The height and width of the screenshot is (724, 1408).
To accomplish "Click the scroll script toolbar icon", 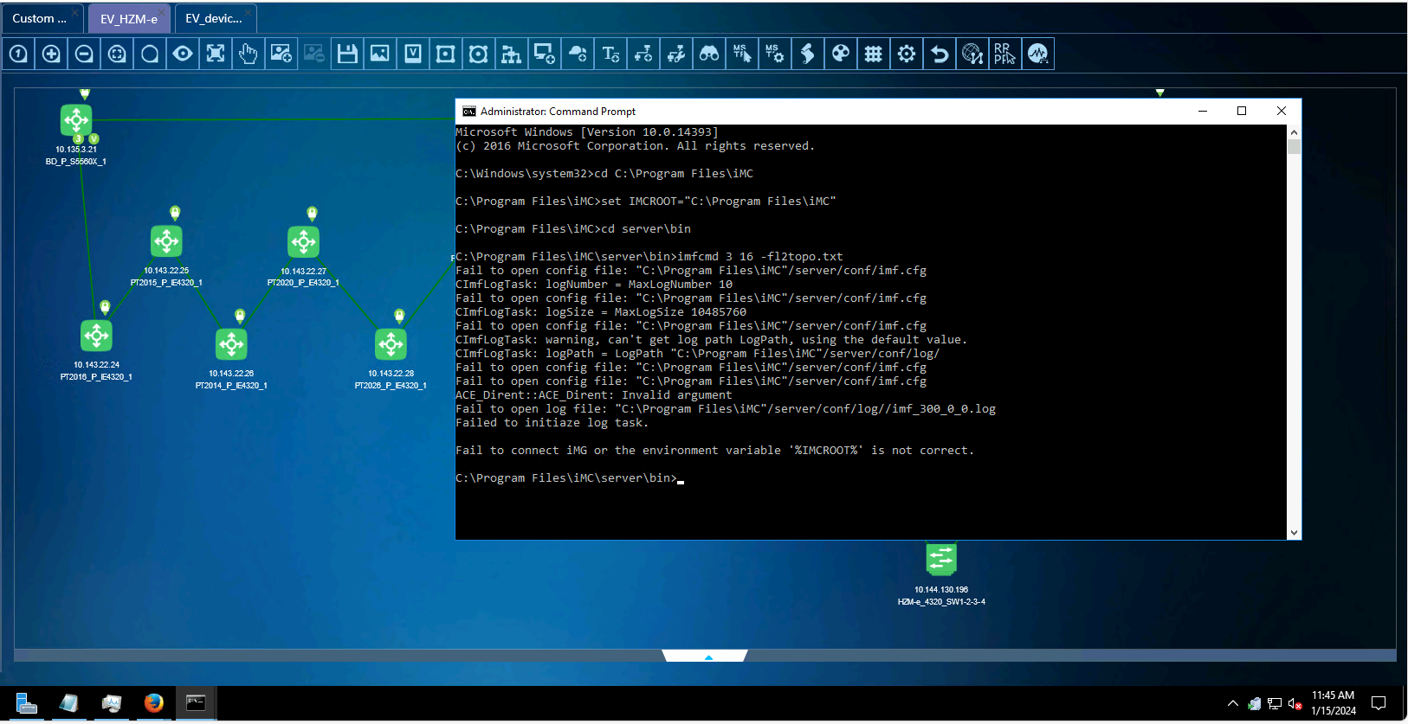I will pyautogui.click(x=808, y=54).
